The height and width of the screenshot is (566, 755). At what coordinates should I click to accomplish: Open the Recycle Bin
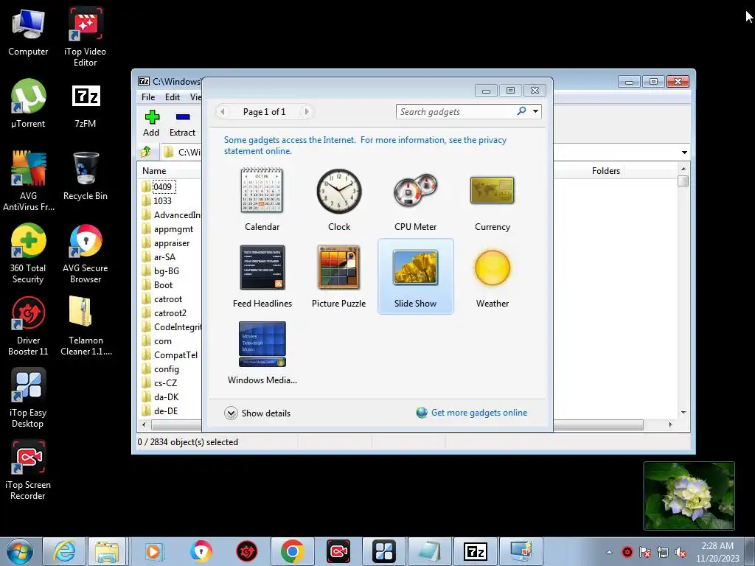pyautogui.click(x=86, y=175)
